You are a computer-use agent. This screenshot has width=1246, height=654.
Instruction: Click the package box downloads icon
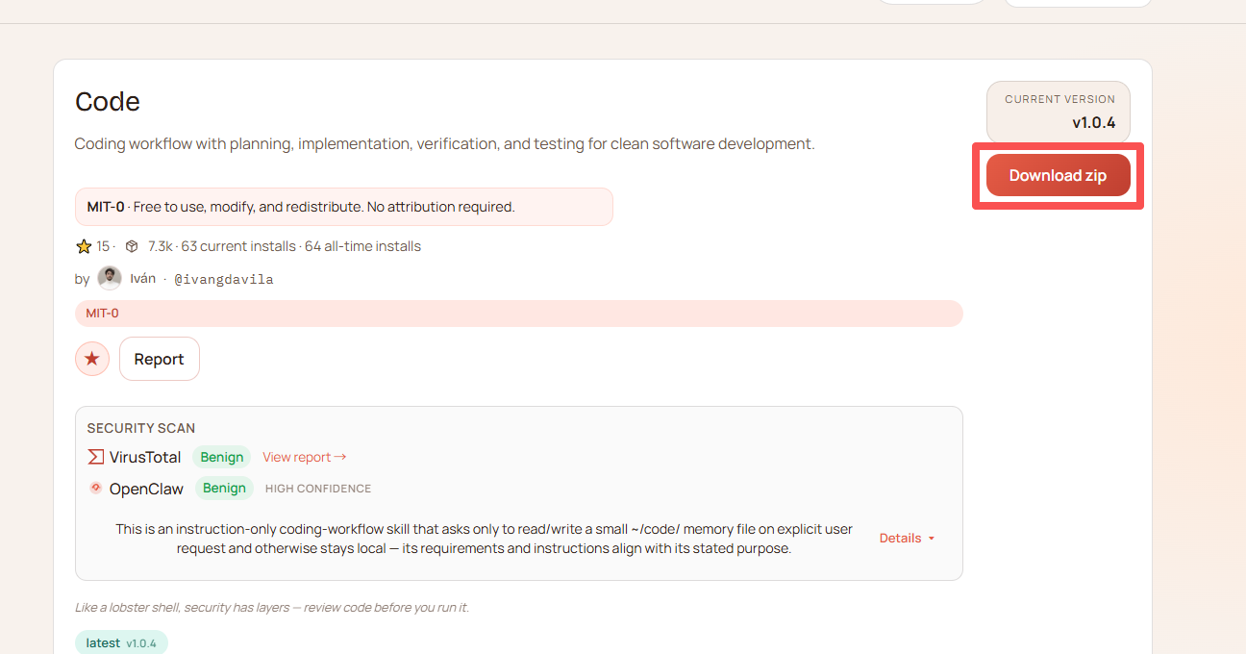tap(132, 246)
